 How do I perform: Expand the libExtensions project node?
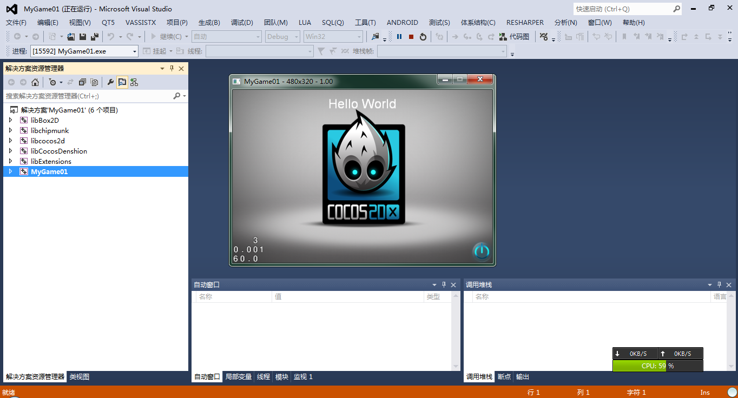tap(10, 161)
